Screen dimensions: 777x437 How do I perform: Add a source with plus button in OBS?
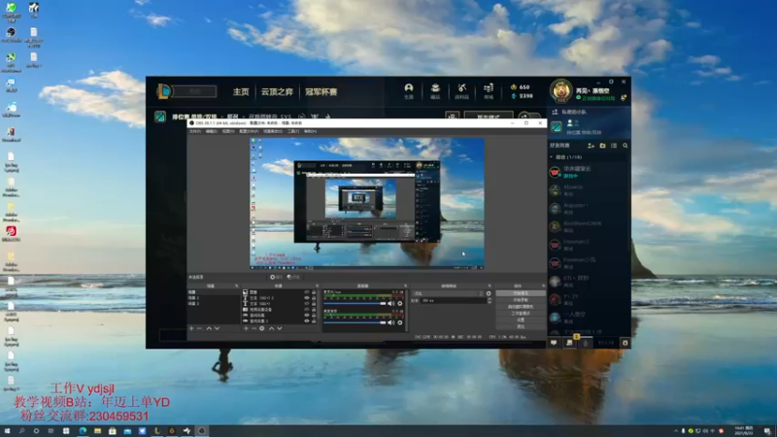tap(246, 328)
